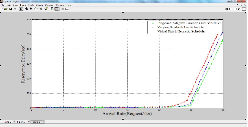Select the Rotate 3D tool
Viewport: 248px width, 127px height.
pyautogui.click(x=40, y=9)
